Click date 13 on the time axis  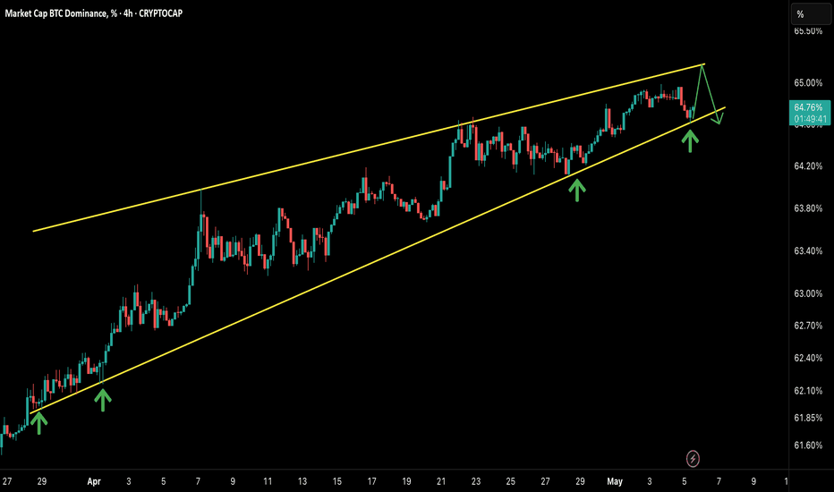click(x=302, y=481)
